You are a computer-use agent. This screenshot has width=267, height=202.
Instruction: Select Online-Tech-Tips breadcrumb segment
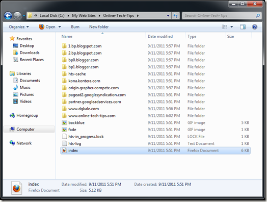coord(119,15)
